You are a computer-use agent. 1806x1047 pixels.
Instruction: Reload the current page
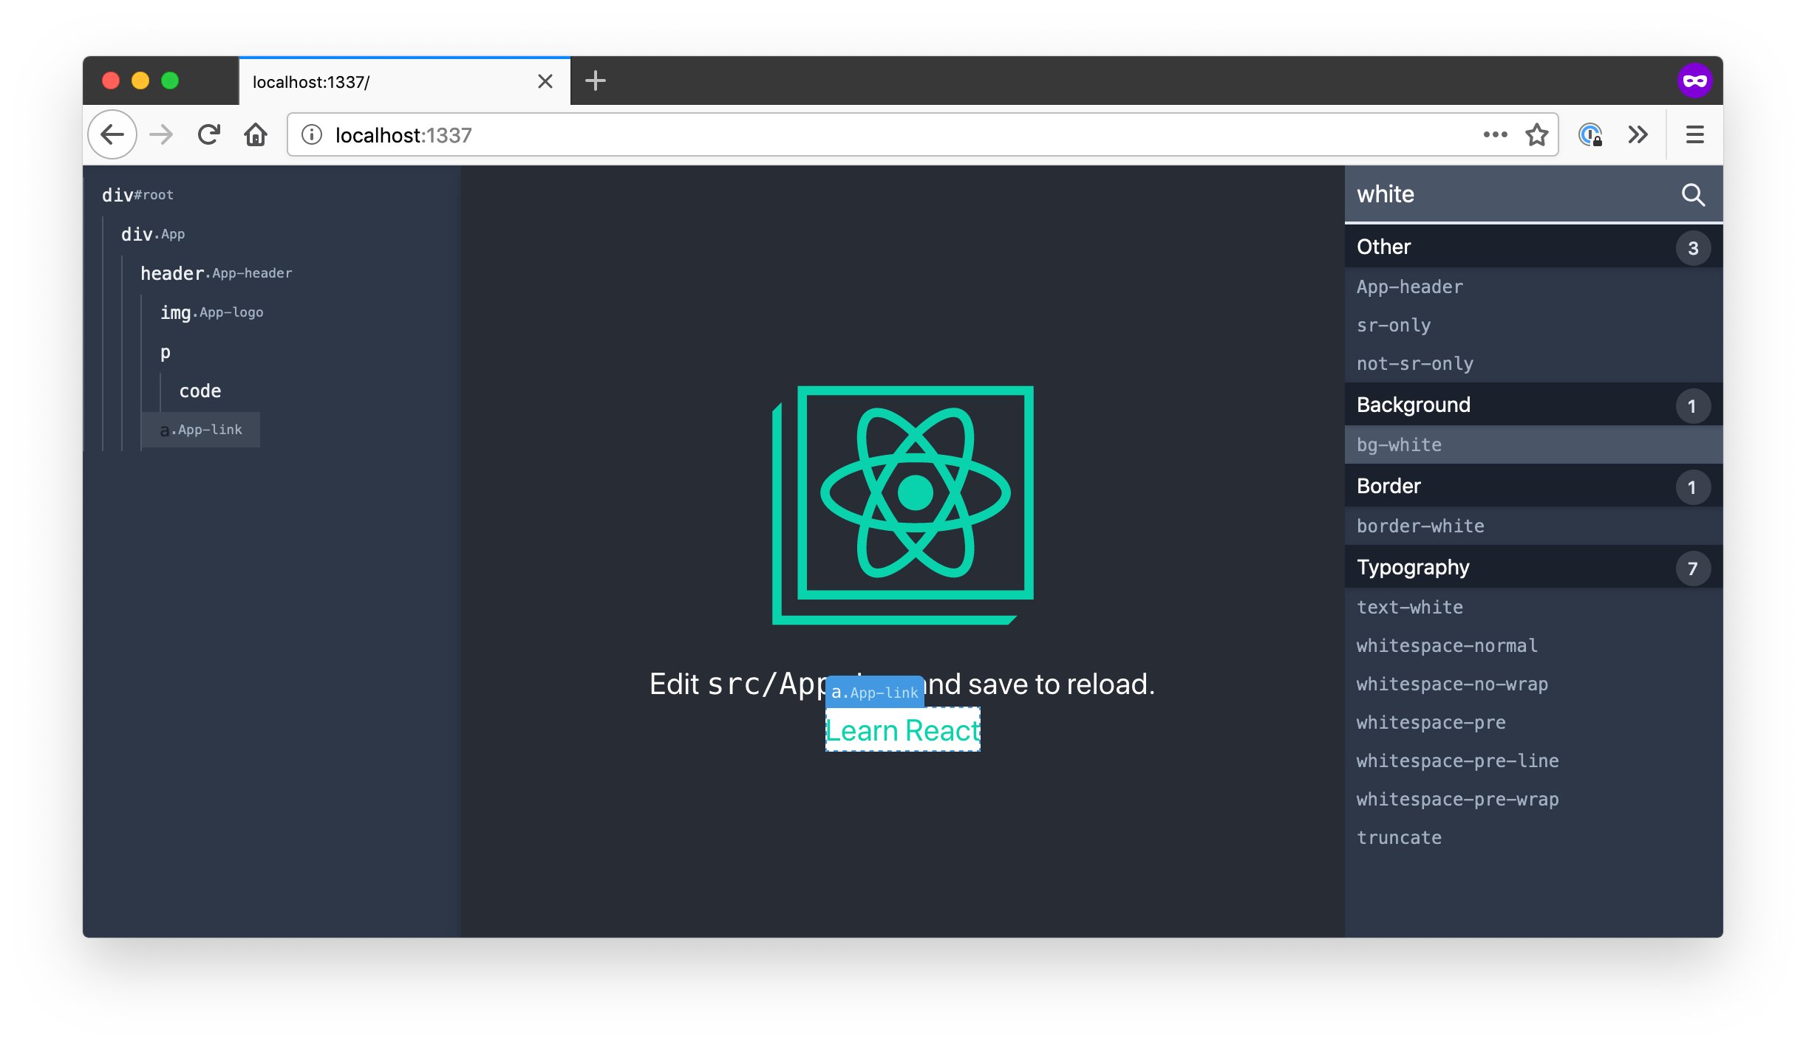(x=209, y=134)
